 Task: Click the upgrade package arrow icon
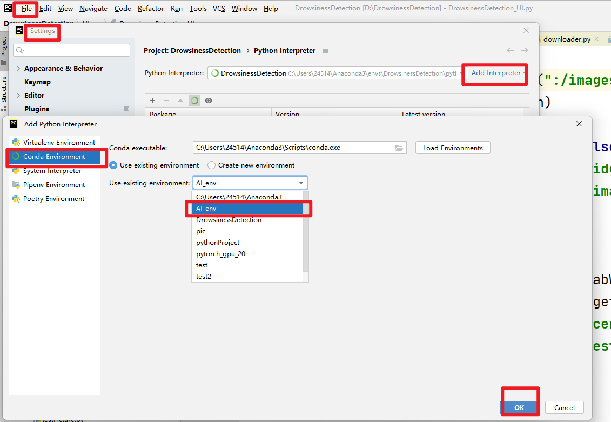tap(180, 101)
